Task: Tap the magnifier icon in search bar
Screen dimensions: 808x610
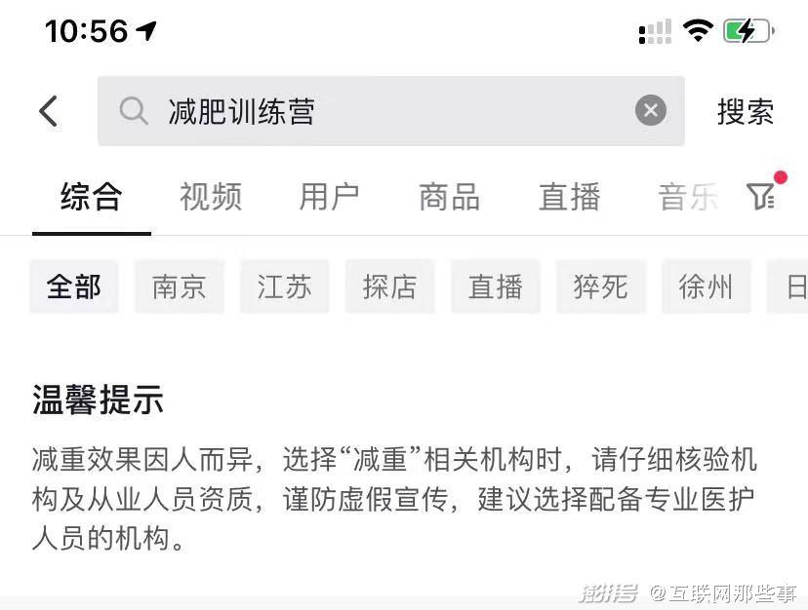Action: [134, 111]
